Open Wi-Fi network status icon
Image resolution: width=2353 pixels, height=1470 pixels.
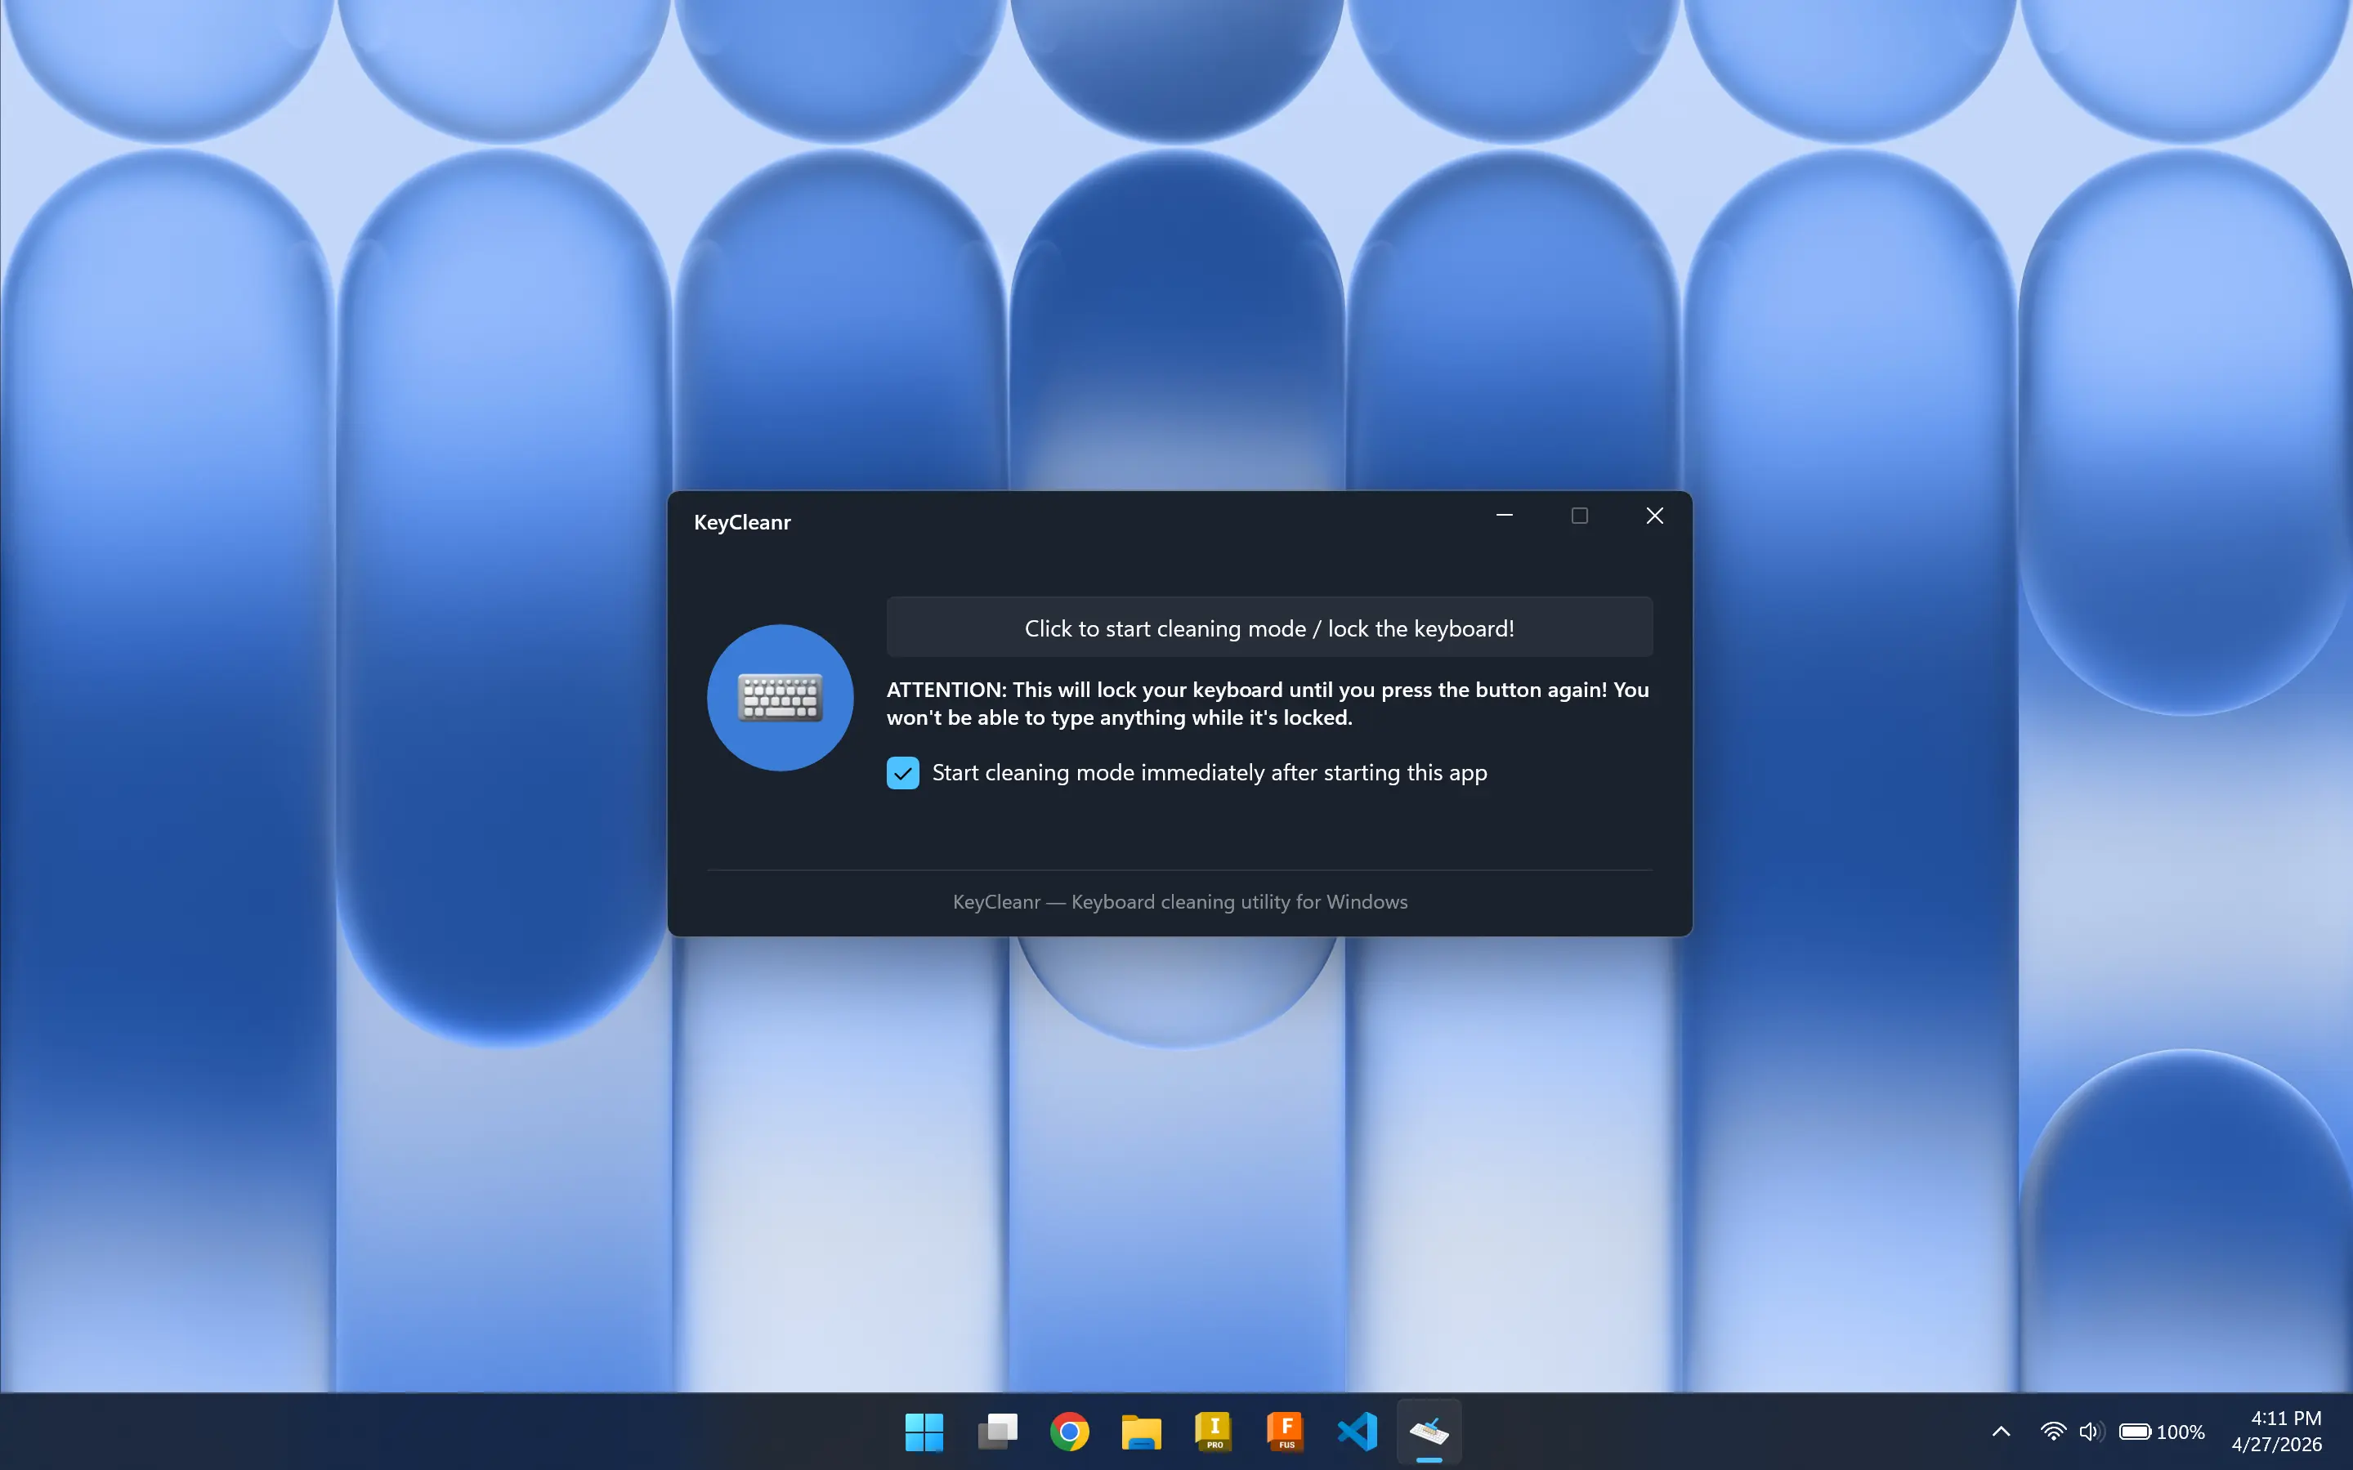click(x=2052, y=1431)
